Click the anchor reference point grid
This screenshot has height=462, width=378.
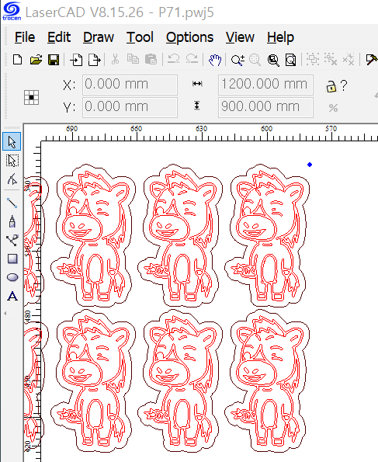[x=31, y=97]
